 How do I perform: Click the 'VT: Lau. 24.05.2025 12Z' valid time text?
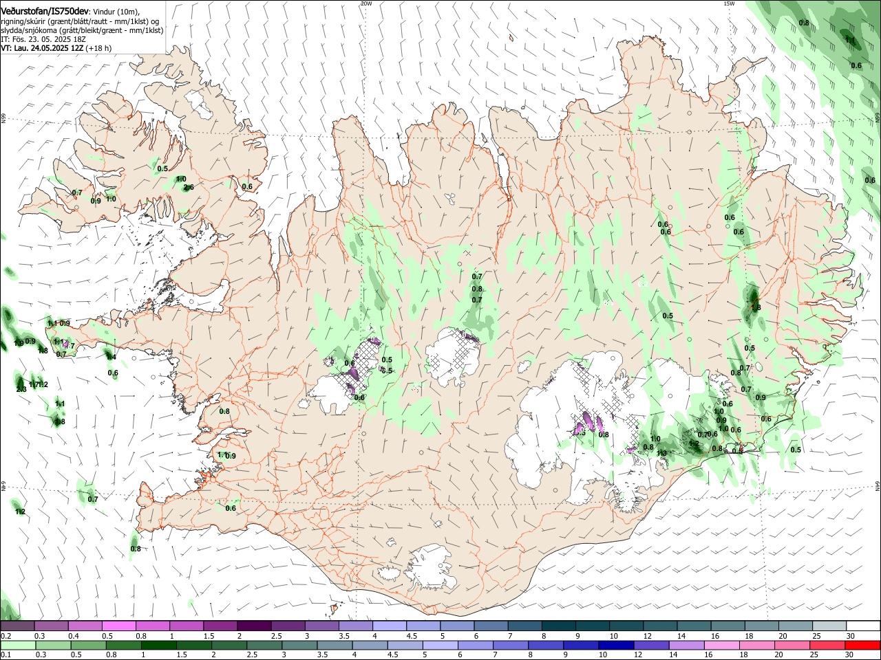tap(42, 48)
